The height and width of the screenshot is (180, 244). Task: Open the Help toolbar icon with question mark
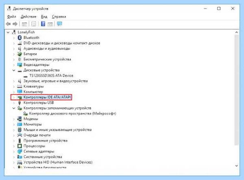43,24
